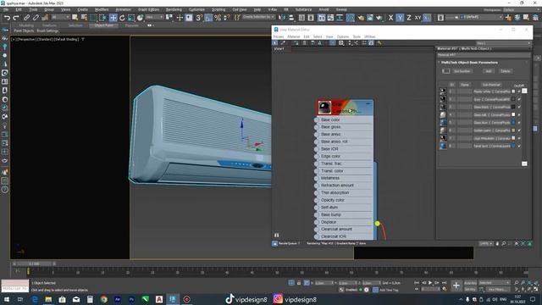Screen dimensions: 542x305
Task: Toggle the Percent Snap tool
Action: 218,18
